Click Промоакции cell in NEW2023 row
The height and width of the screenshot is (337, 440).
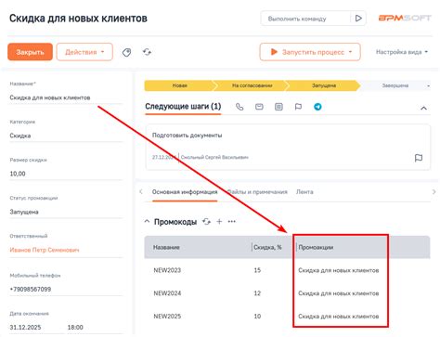tap(339, 270)
